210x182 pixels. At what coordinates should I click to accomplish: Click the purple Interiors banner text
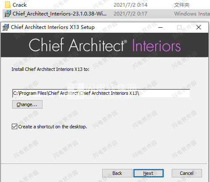[x=157, y=45]
